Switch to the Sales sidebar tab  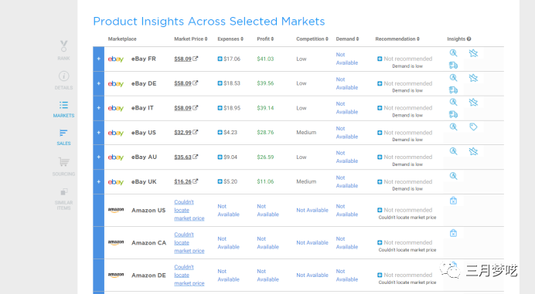(63, 137)
